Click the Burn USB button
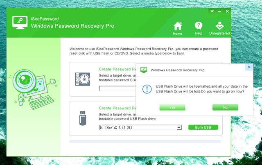Image resolution: width=262 pixels, height=165 pixels. point(203,127)
